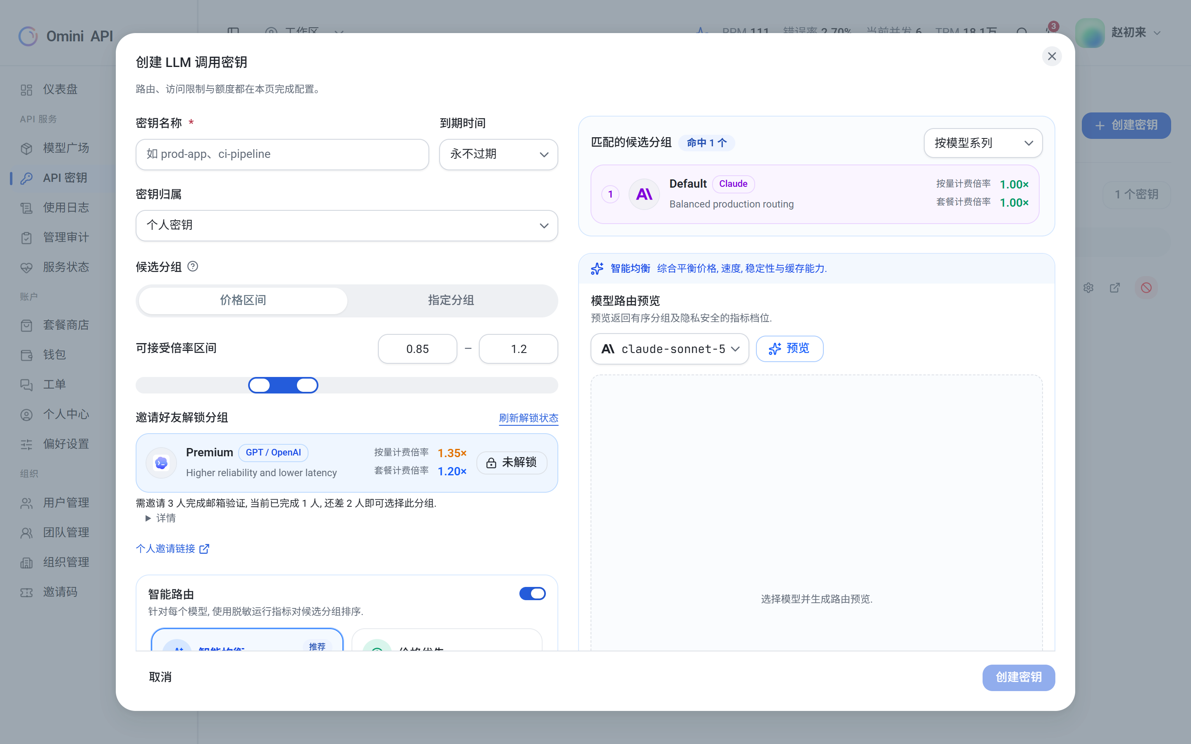This screenshot has width=1191, height=744.
Task: Open 团队管理 in the sidebar
Action: [x=66, y=533]
